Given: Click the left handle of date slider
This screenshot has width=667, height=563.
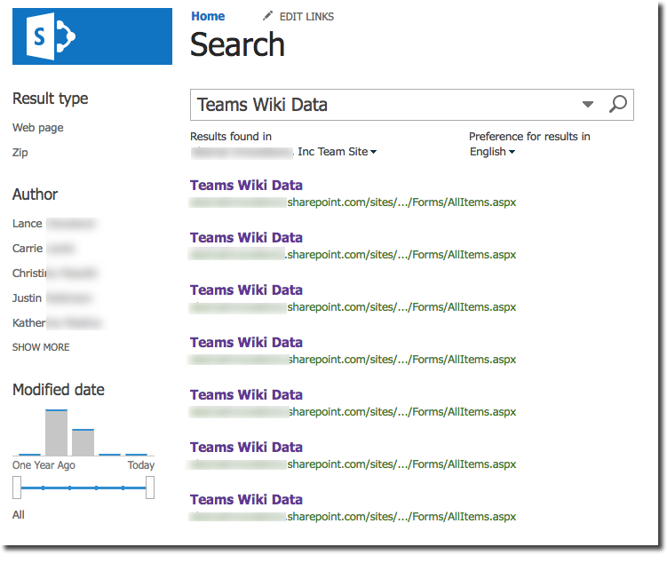Looking at the screenshot, I should pos(17,488).
